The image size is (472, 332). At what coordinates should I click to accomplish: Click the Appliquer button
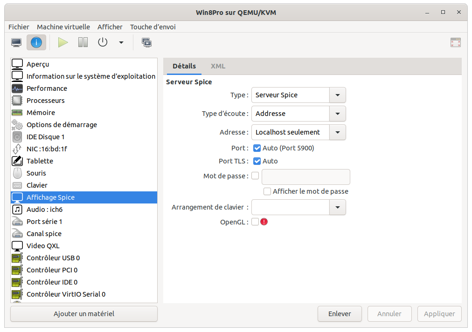pos(439,314)
